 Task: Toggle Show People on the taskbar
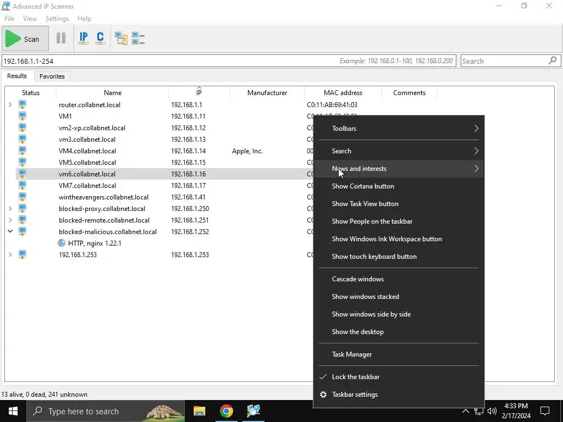(399, 221)
